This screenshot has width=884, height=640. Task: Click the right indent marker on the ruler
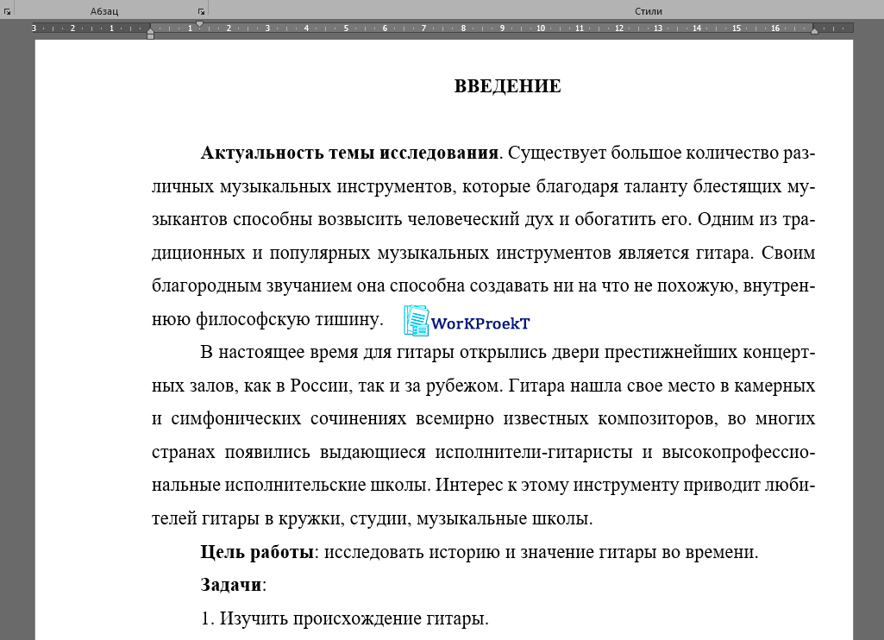[x=814, y=31]
